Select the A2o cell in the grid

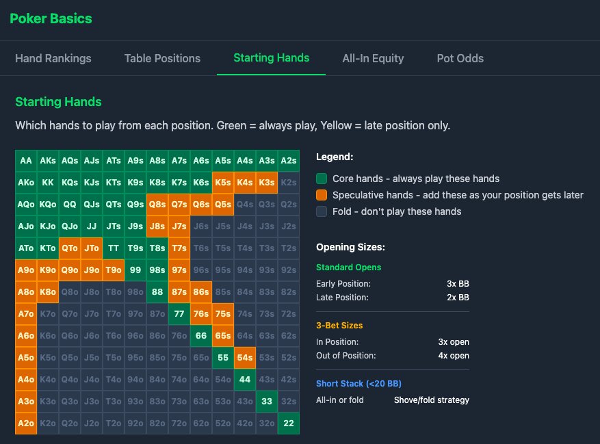pyautogui.click(x=26, y=423)
